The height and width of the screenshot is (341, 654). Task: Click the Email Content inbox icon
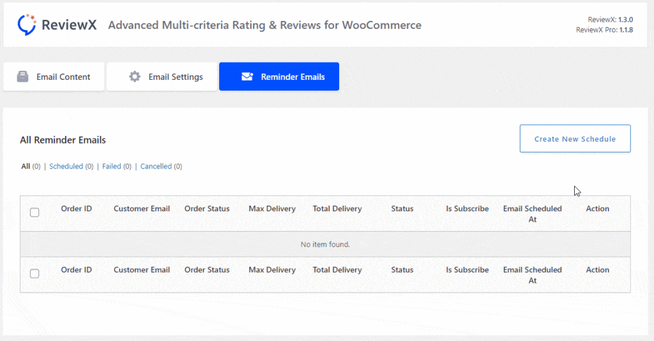(22, 76)
